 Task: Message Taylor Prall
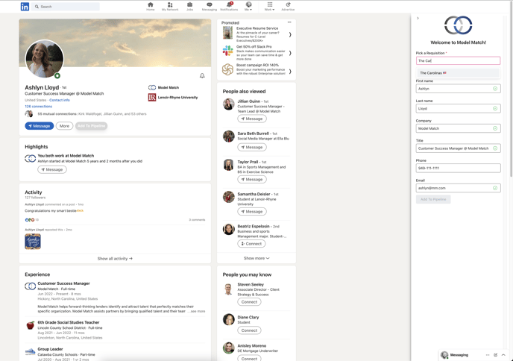252,179
